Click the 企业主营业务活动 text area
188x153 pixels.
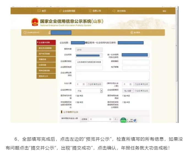pyautogui.click(x=113, y=76)
